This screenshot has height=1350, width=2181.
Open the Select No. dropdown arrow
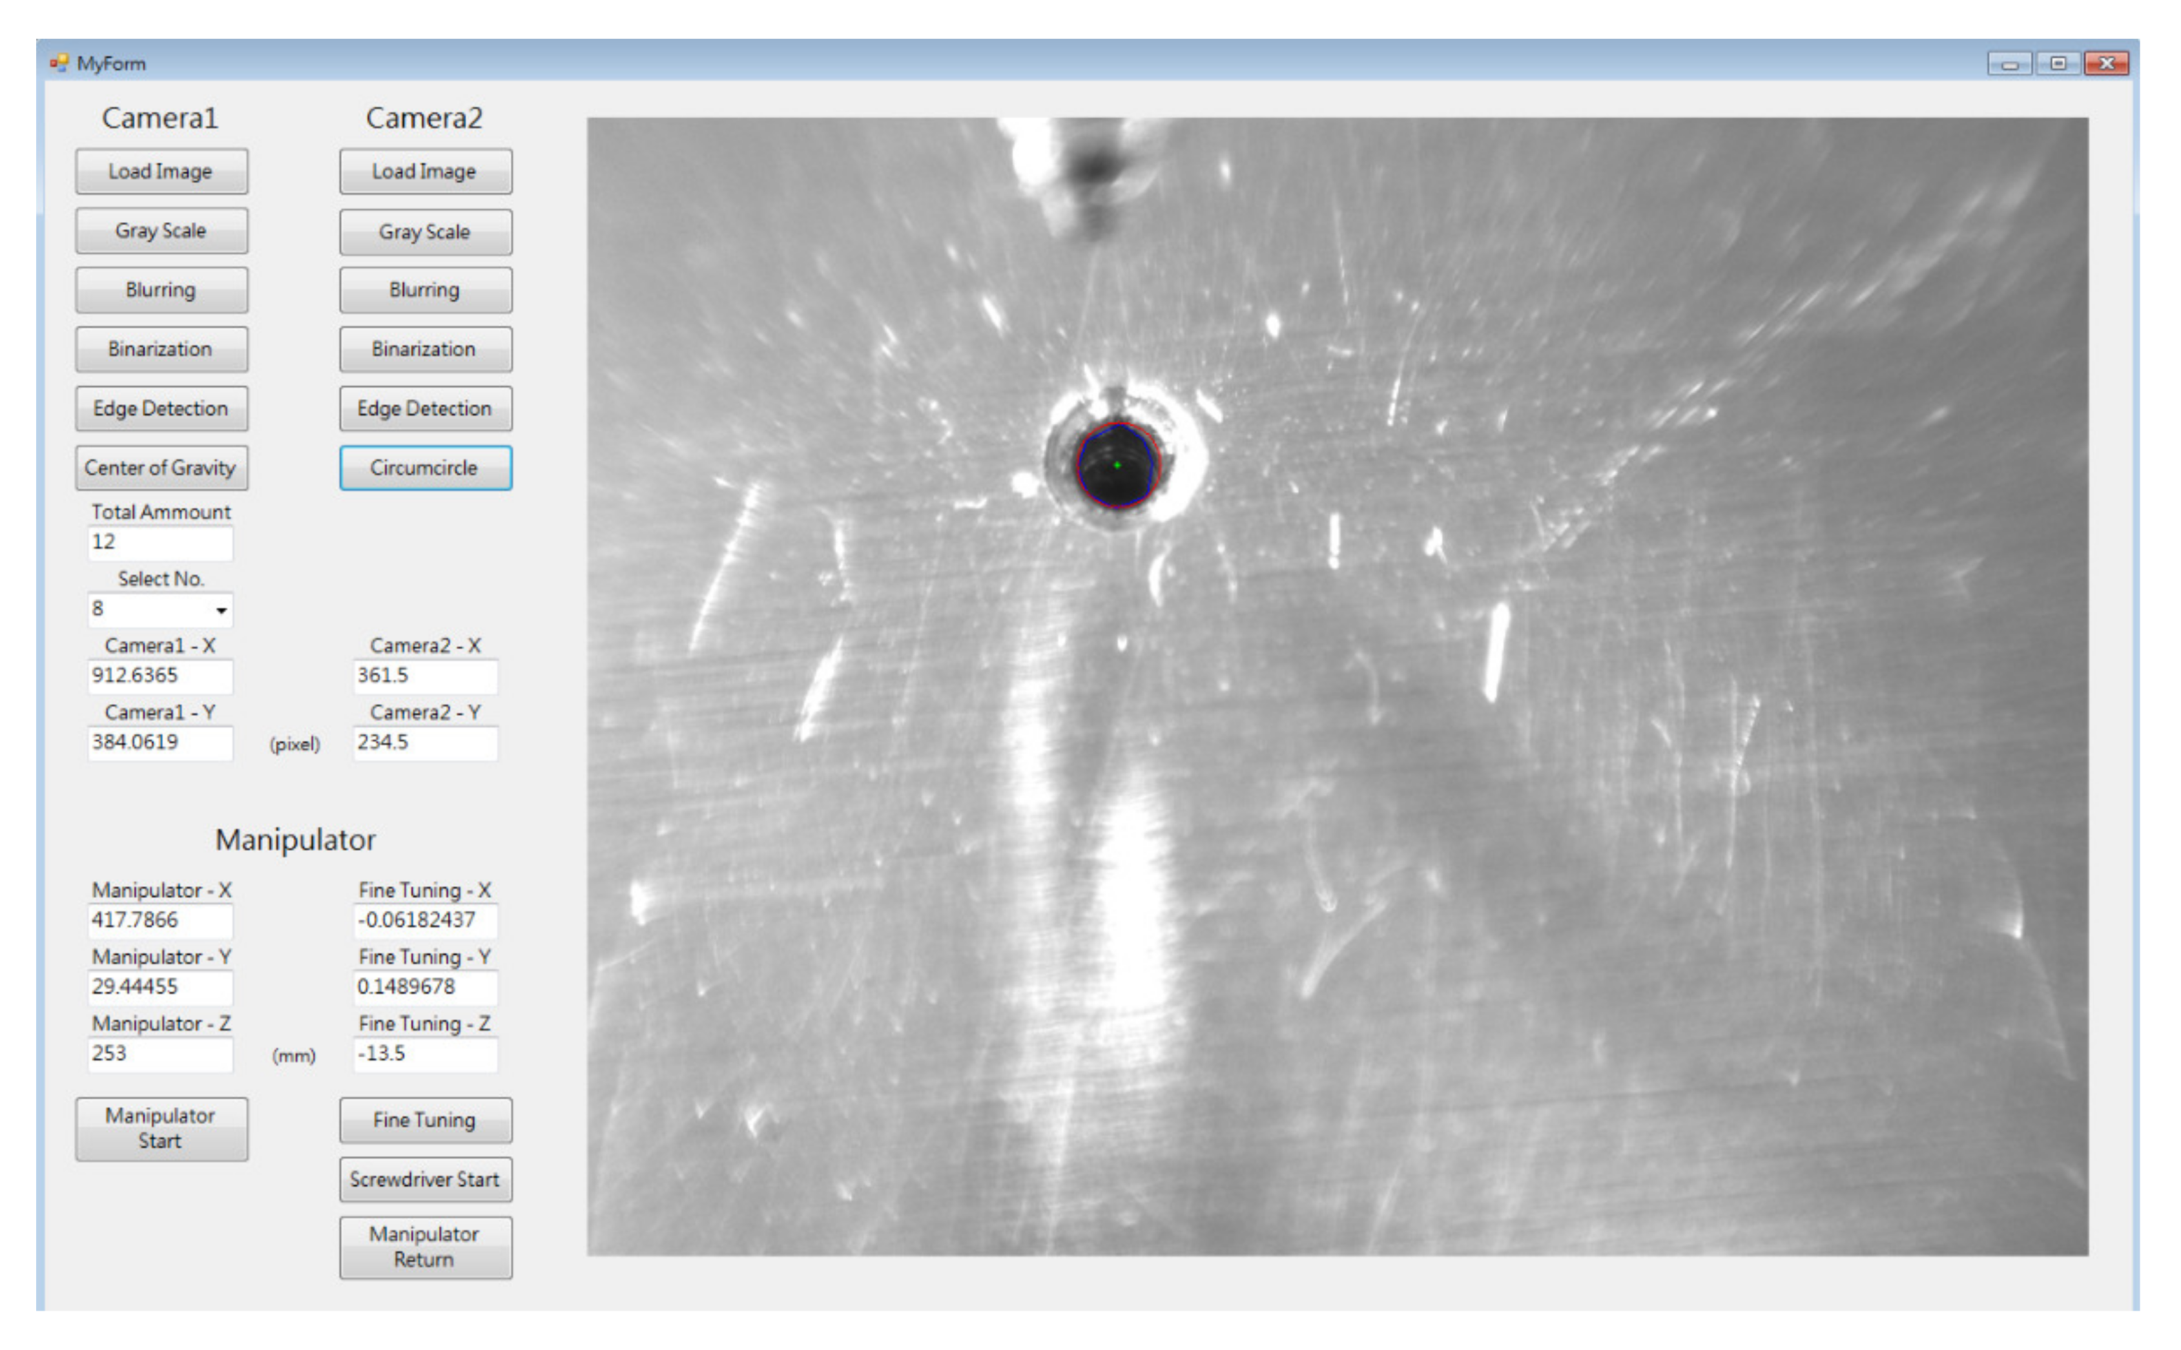220,610
